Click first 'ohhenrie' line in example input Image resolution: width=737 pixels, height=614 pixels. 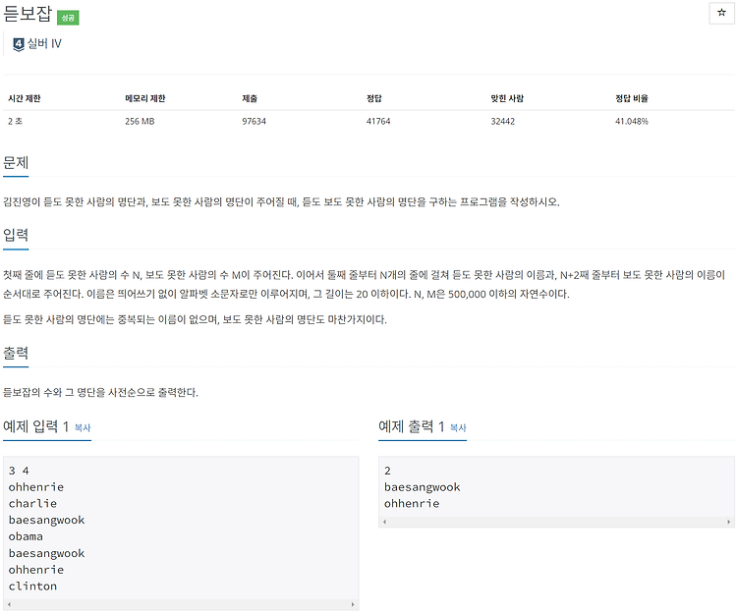point(35,487)
